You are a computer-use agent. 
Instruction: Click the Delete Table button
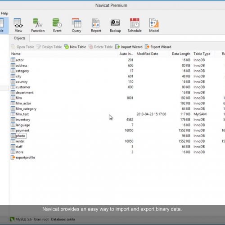pyautogui.click(x=101, y=47)
